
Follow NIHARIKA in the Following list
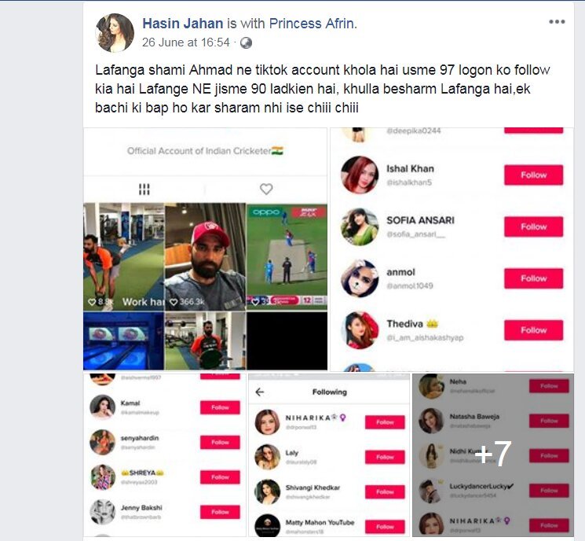click(x=385, y=422)
